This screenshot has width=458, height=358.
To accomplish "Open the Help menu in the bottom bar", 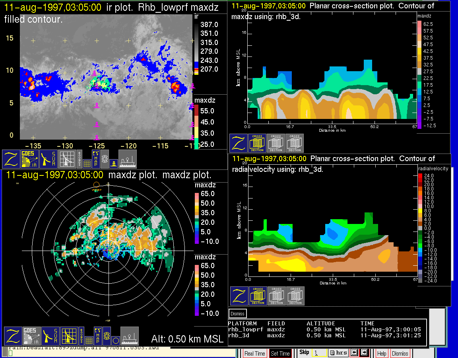I will click(x=382, y=353).
